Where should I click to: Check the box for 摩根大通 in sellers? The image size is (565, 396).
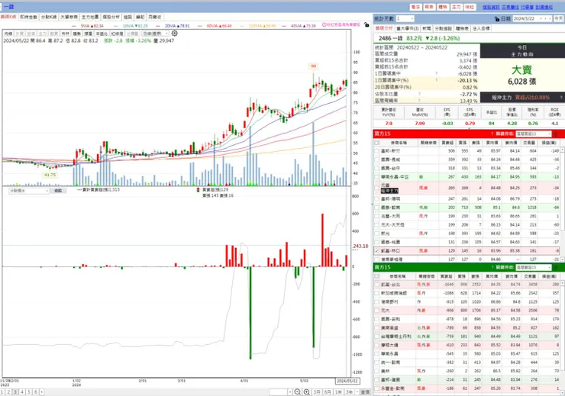tap(376, 345)
